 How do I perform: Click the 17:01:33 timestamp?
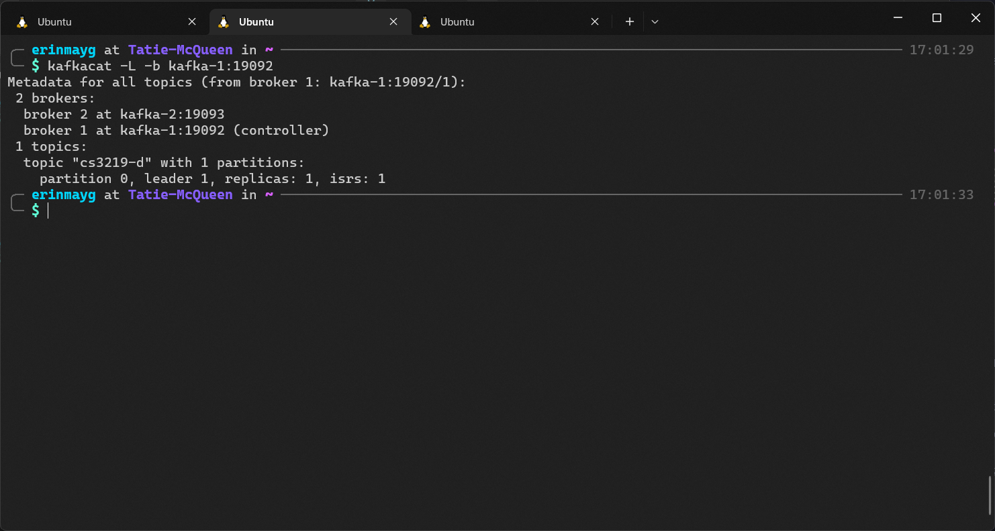[x=941, y=194]
